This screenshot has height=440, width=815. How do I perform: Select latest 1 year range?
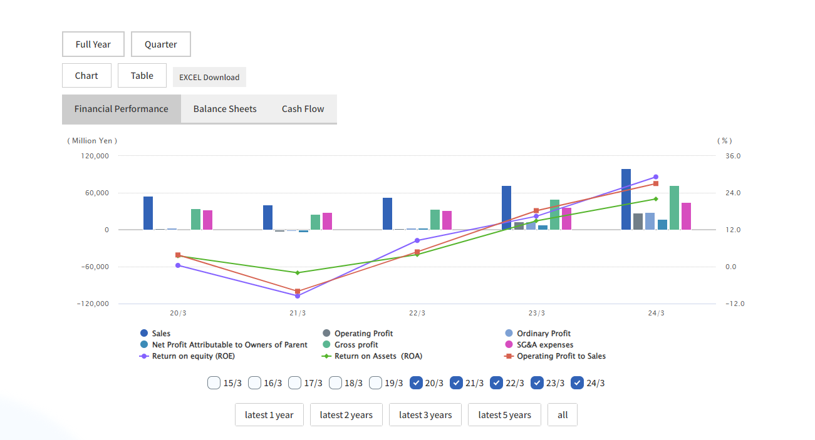tap(269, 415)
